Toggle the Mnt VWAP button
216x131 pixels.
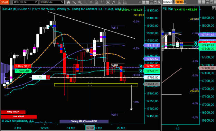click(19, 117)
